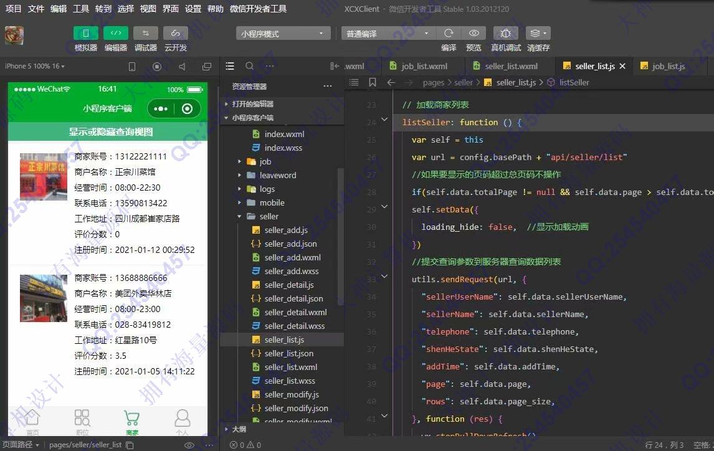Open the 正宗川菜馆 seller photo
This screenshot has height=451, width=714.
point(43,176)
